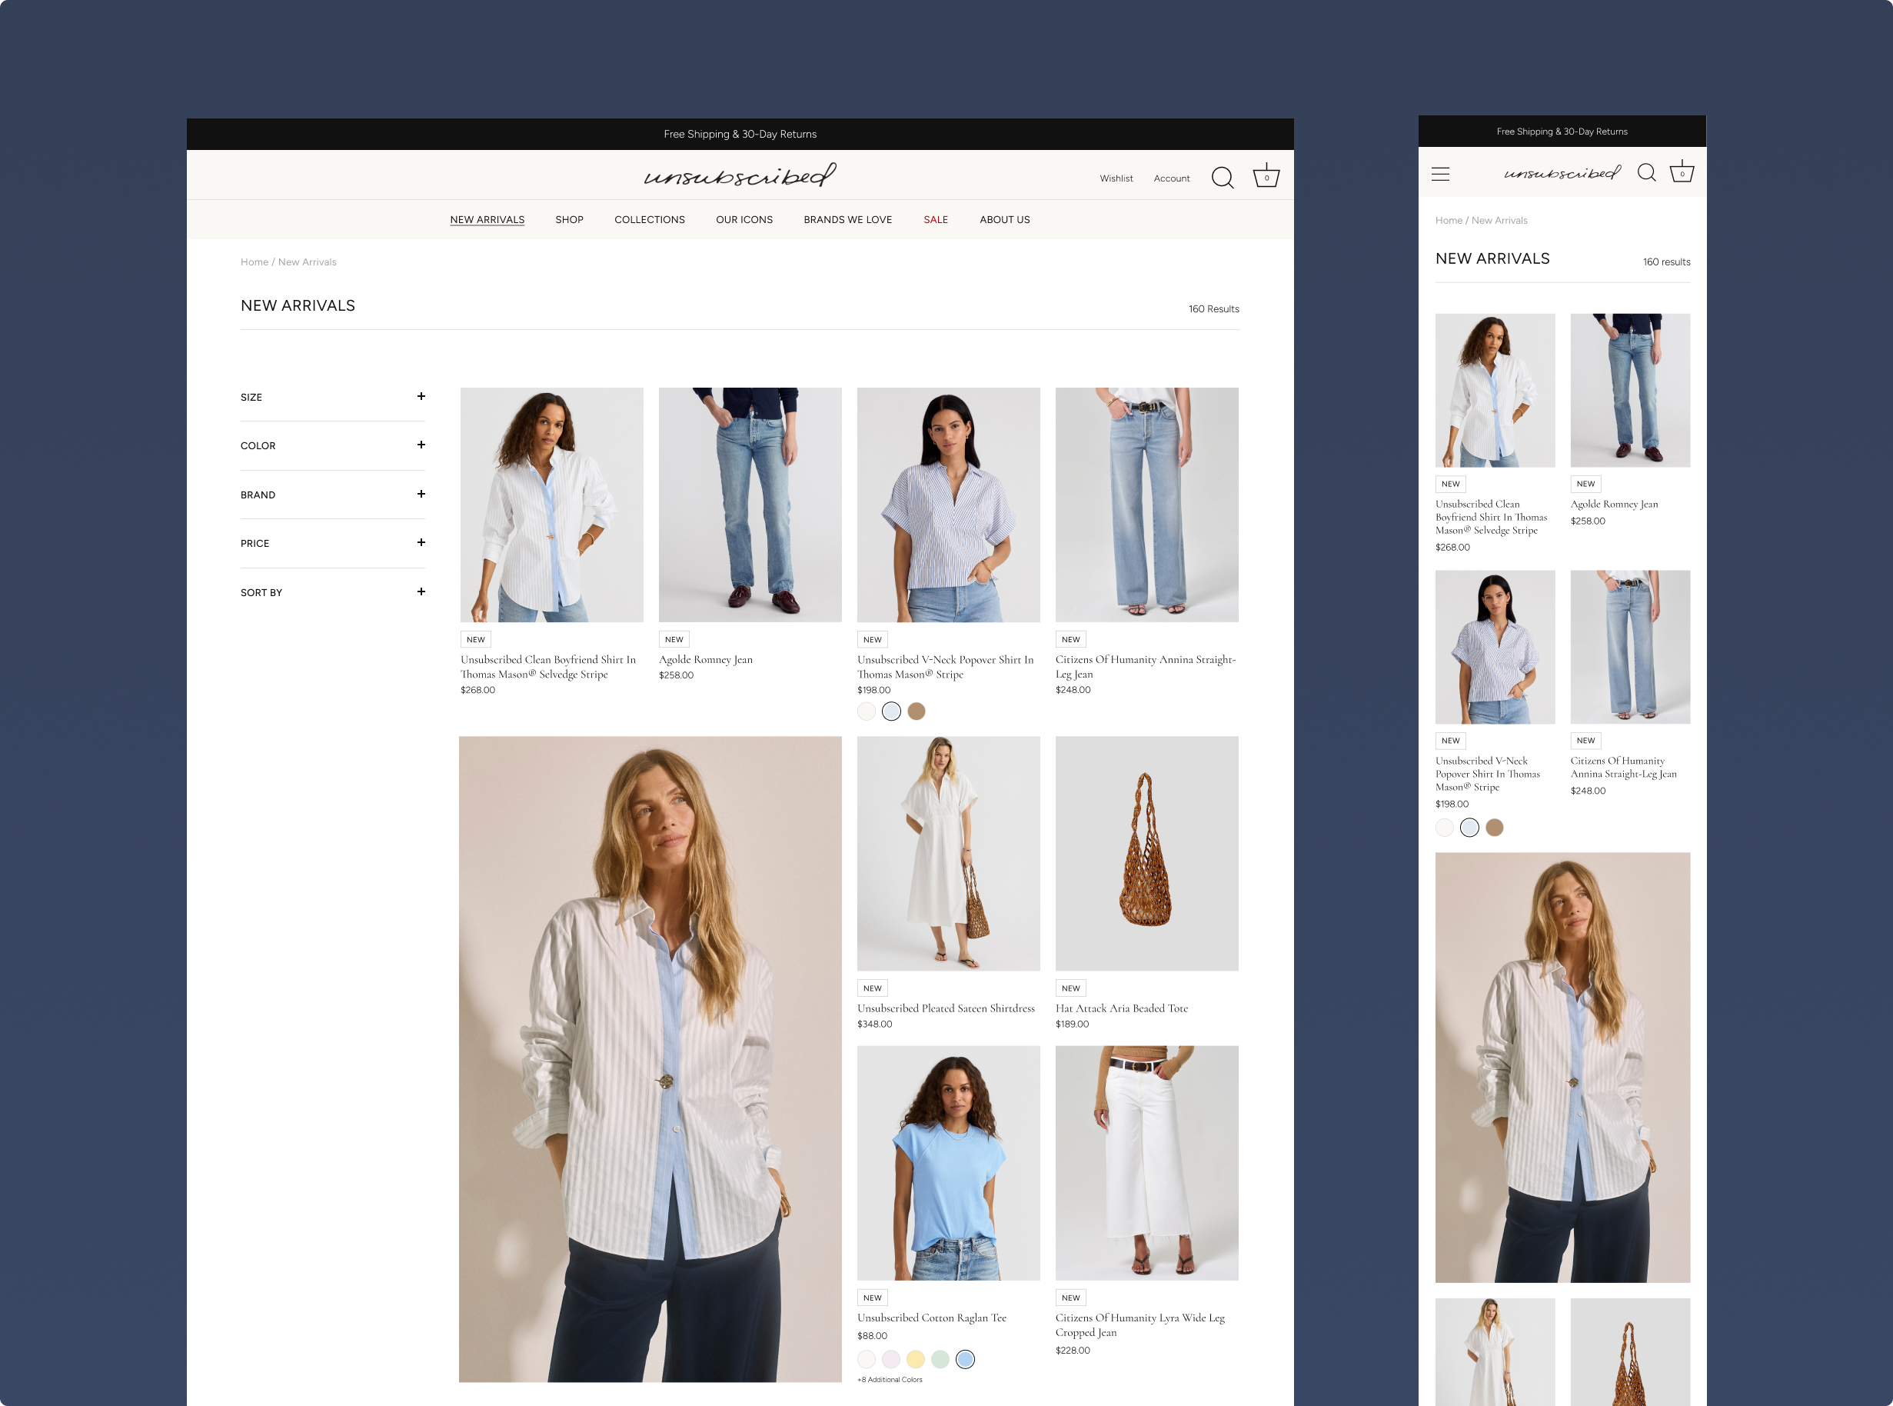Click the mobile Unsubscribed logo
This screenshot has width=1893, height=1406.
tap(1562, 173)
